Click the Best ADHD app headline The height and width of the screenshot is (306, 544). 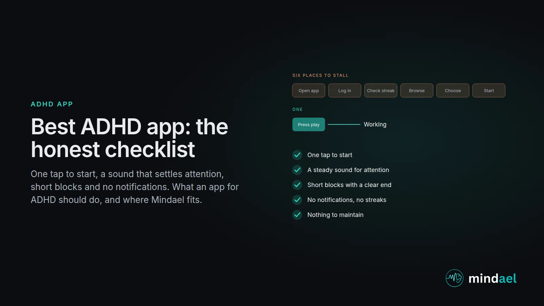point(130,138)
